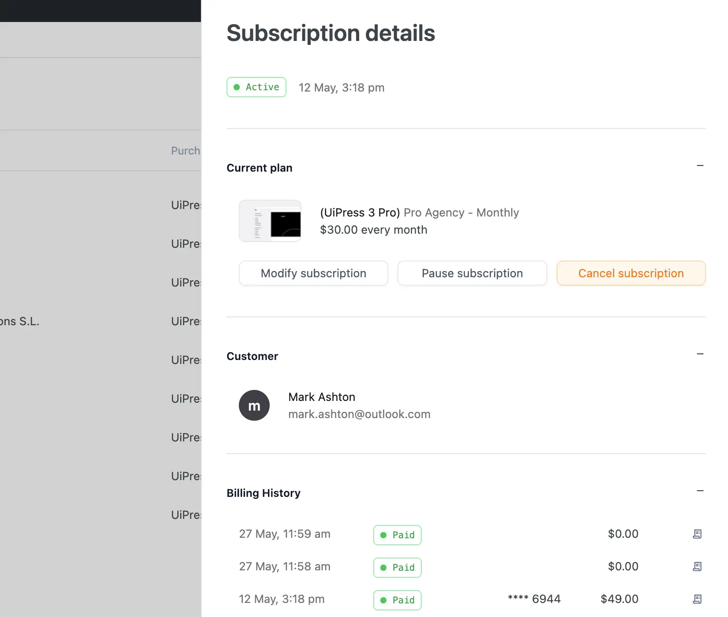Click the Modify subscription button

tap(313, 273)
